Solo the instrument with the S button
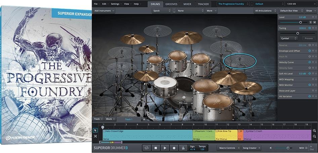318x153 pixels. (311, 22)
